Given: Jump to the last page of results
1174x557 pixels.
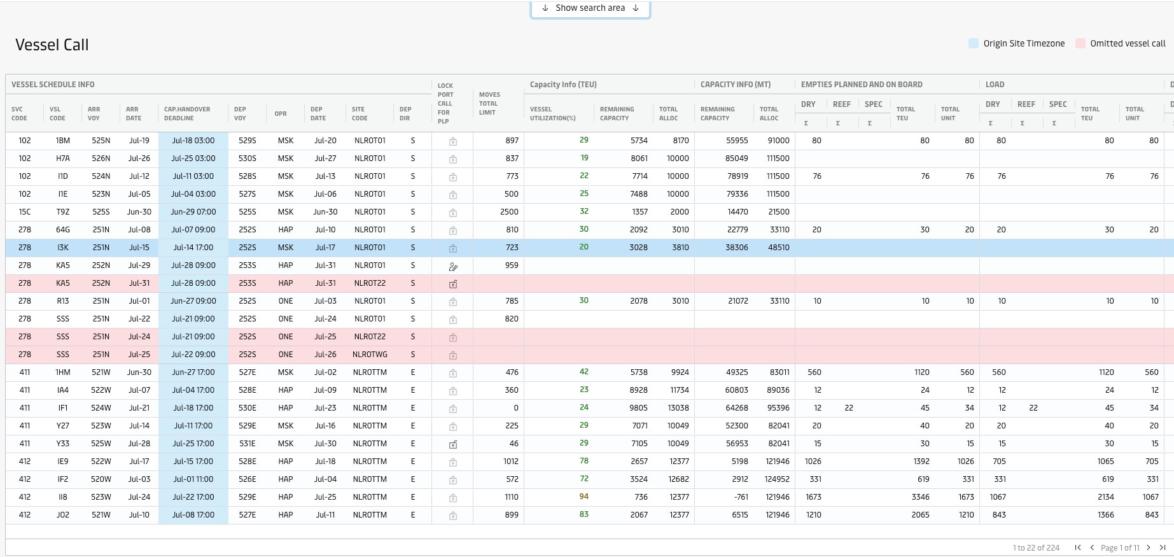Looking at the screenshot, I should click(1163, 547).
